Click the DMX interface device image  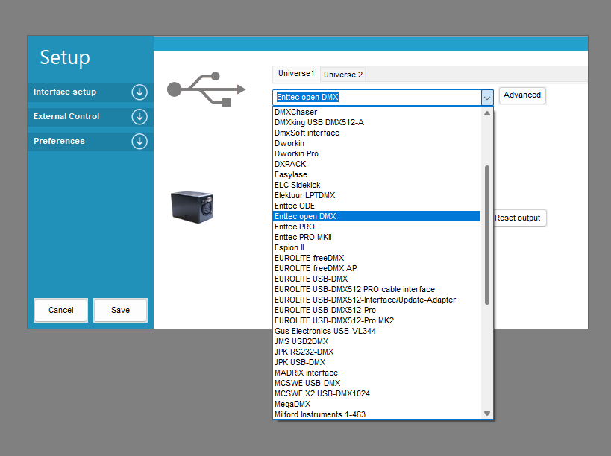click(x=192, y=205)
